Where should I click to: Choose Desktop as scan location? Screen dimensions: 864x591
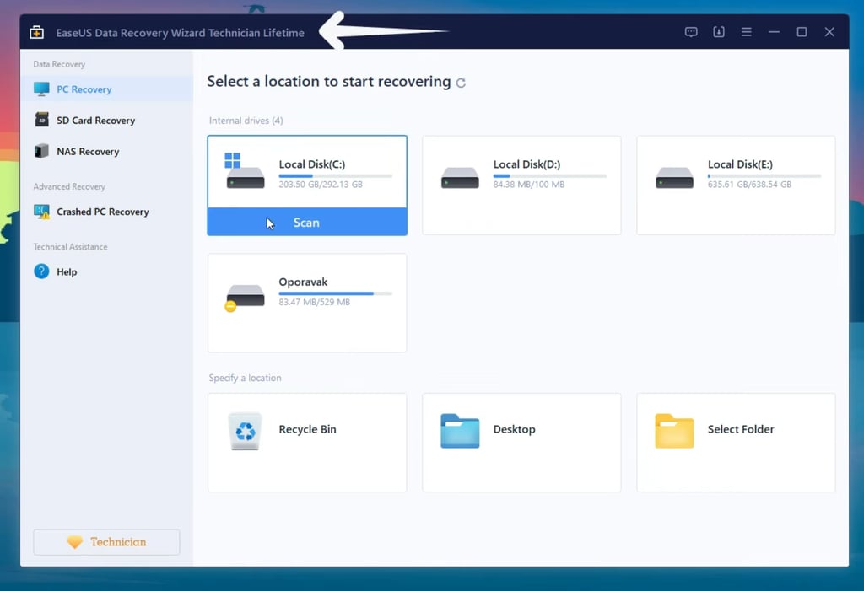point(521,443)
